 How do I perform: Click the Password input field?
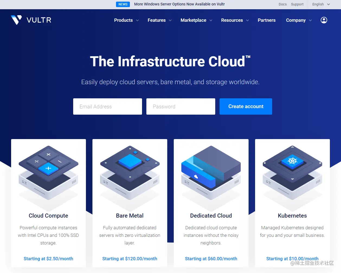point(181,106)
